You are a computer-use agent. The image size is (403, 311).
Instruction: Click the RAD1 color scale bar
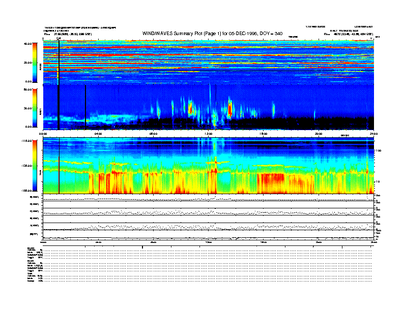35,108
